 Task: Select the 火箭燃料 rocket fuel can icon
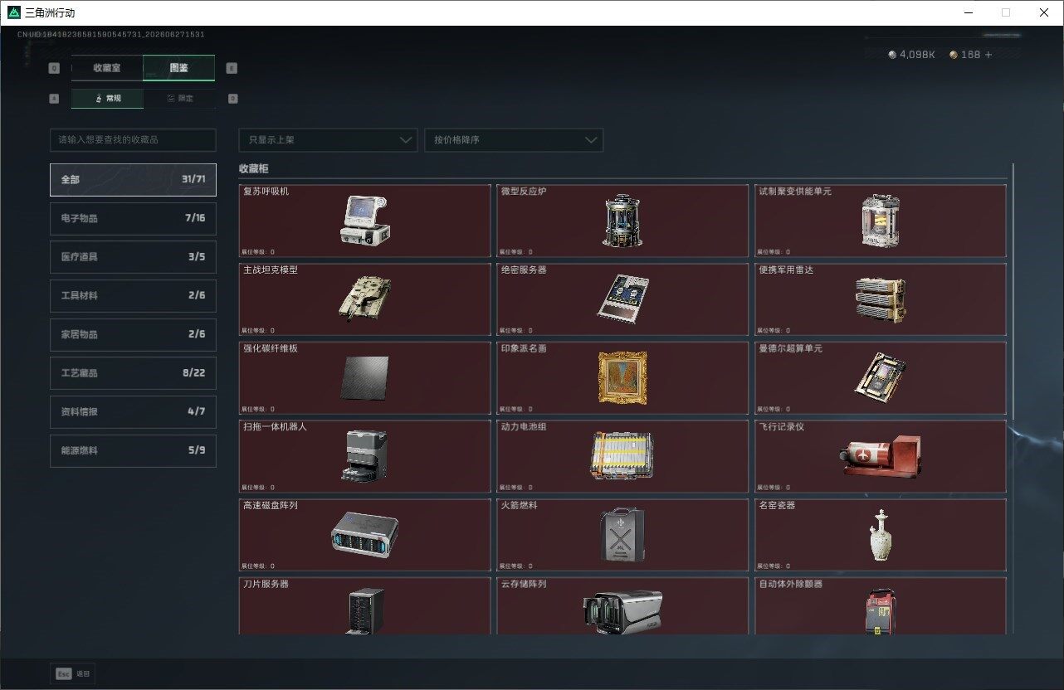click(x=622, y=535)
